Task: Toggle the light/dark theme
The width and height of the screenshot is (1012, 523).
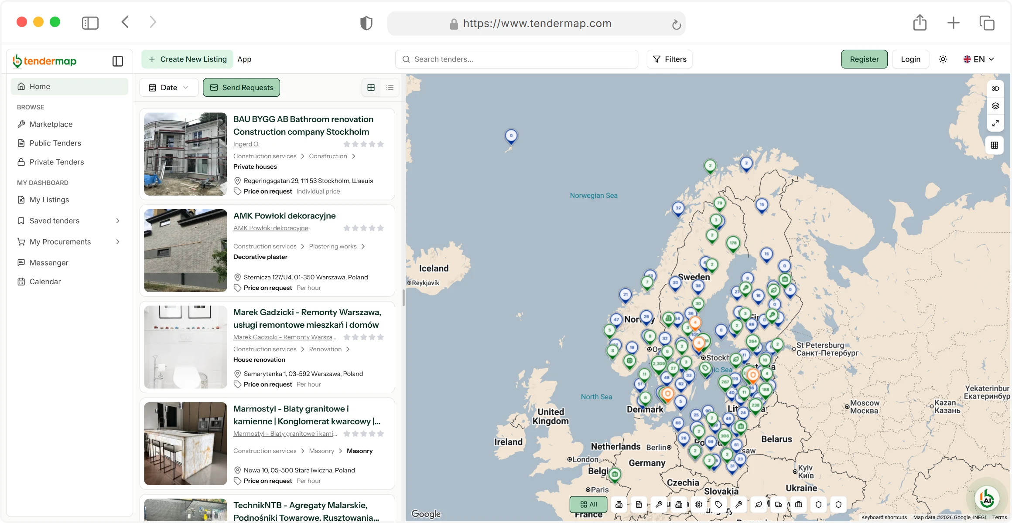Action: point(943,59)
